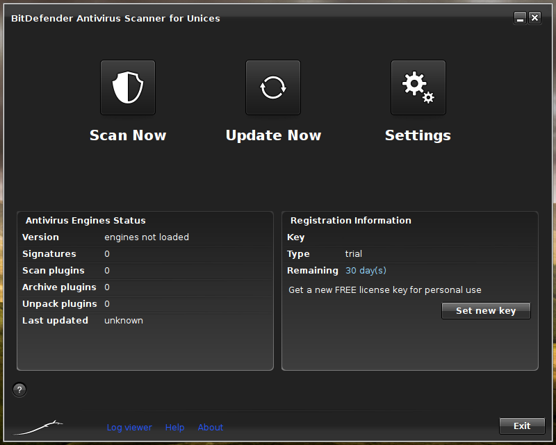Open the Help link
The width and height of the screenshot is (556, 445).
(x=175, y=427)
